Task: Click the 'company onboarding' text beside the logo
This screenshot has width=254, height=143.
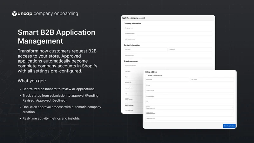Action: pos(56,14)
